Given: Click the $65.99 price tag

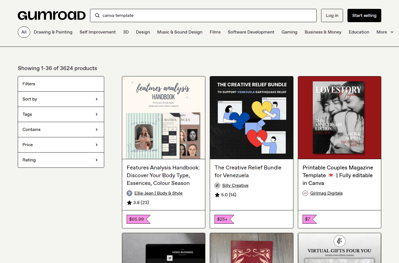Looking at the screenshot, I should [138, 219].
